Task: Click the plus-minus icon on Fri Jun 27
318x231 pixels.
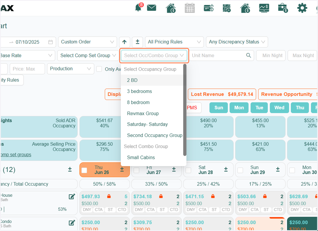Action: [174, 169]
